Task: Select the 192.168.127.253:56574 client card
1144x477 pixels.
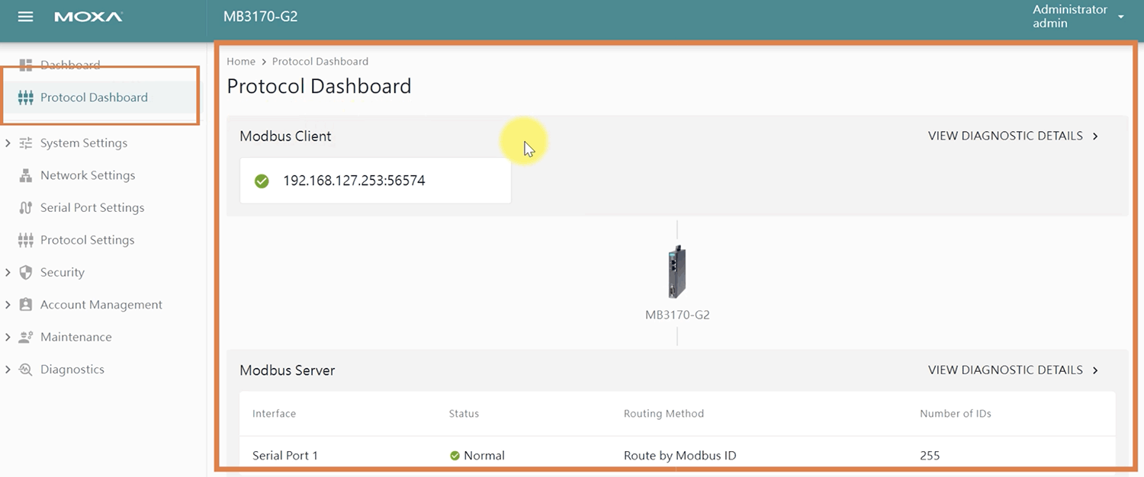Action: click(x=375, y=181)
